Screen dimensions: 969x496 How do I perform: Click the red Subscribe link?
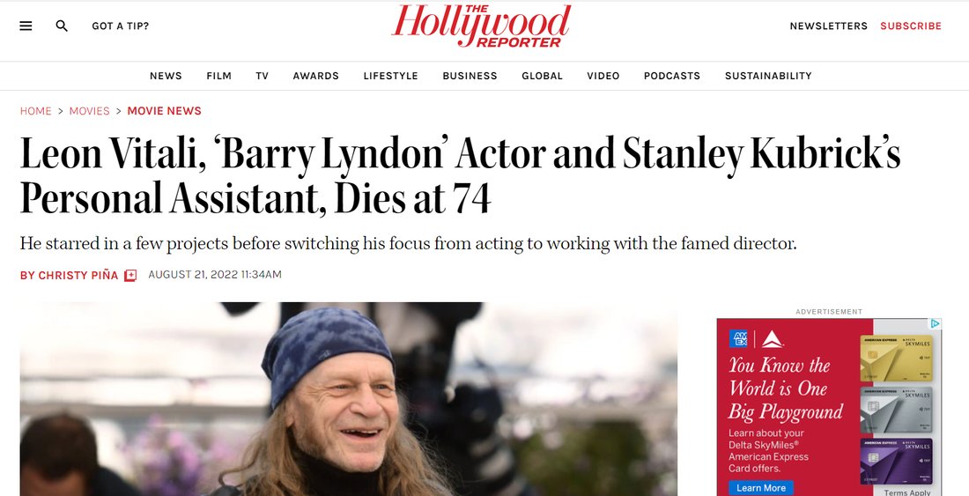911,26
